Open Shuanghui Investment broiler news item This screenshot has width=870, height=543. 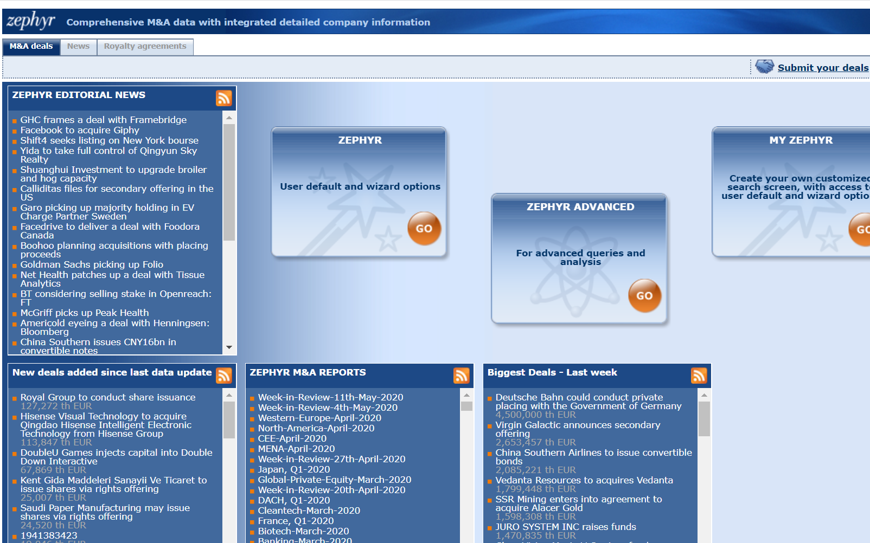pyautogui.click(x=113, y=174)
